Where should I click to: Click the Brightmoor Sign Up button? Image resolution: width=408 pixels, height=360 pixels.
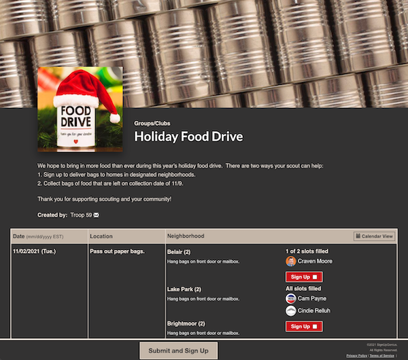(x=304, y=327)
